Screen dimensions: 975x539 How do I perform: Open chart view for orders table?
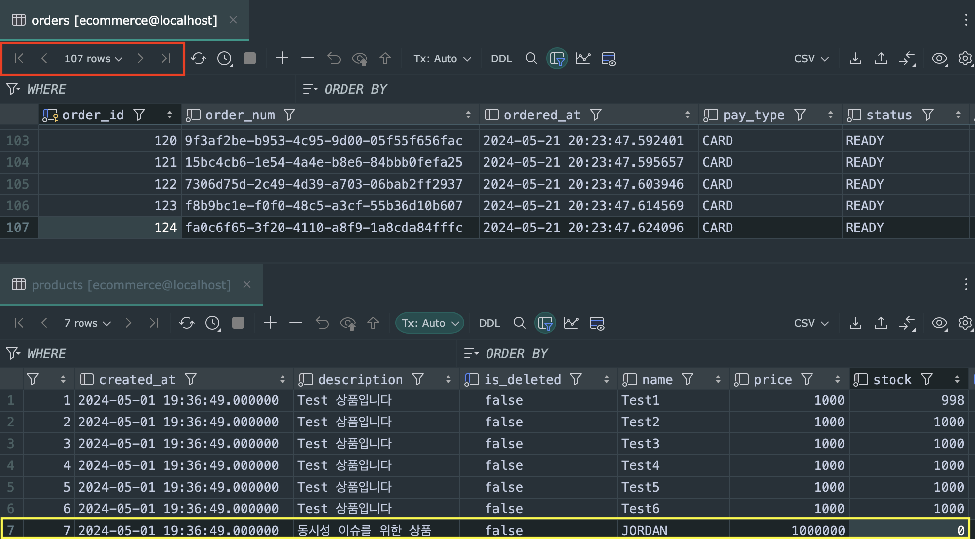click(x=583, y=59)
